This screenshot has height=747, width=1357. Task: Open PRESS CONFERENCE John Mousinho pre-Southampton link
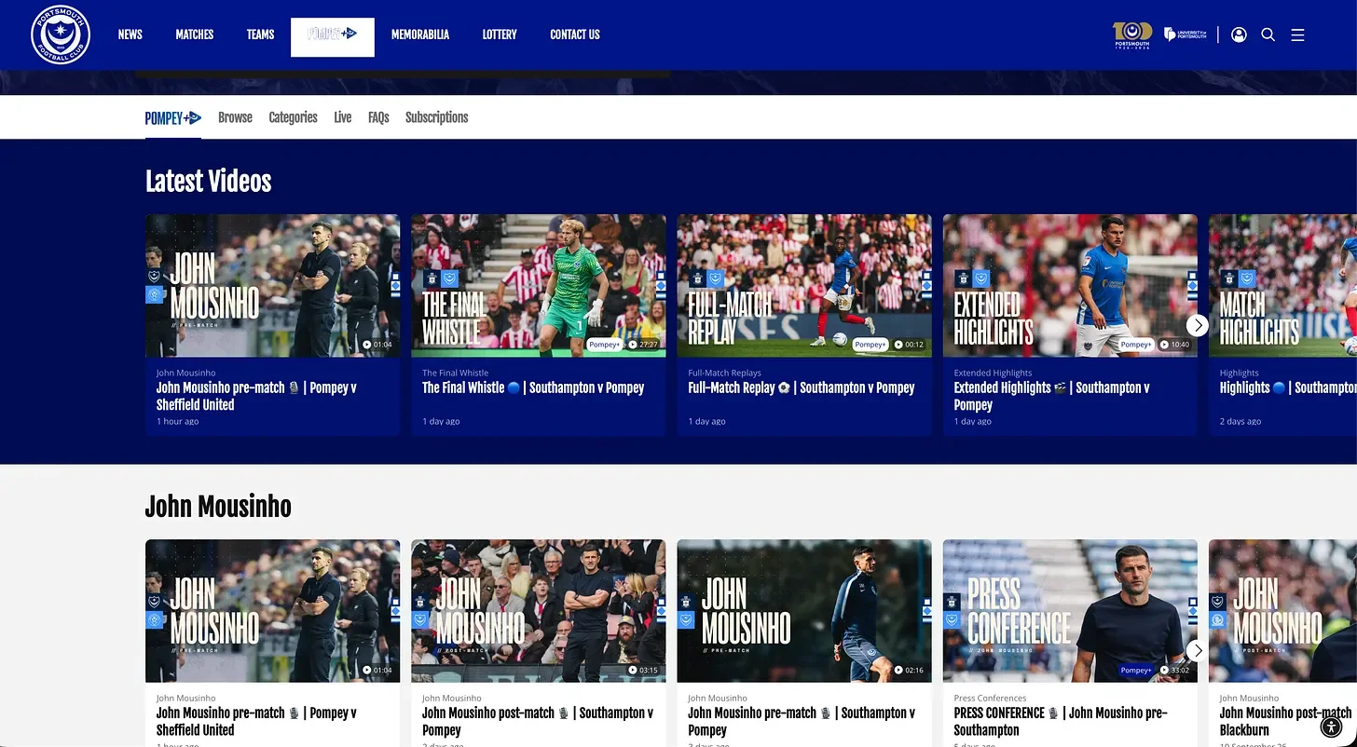pyautogui.click(x=1061, y=721)
